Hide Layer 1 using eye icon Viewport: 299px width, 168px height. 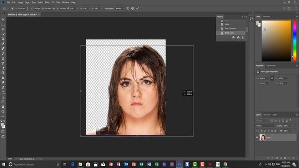[257, 137]
